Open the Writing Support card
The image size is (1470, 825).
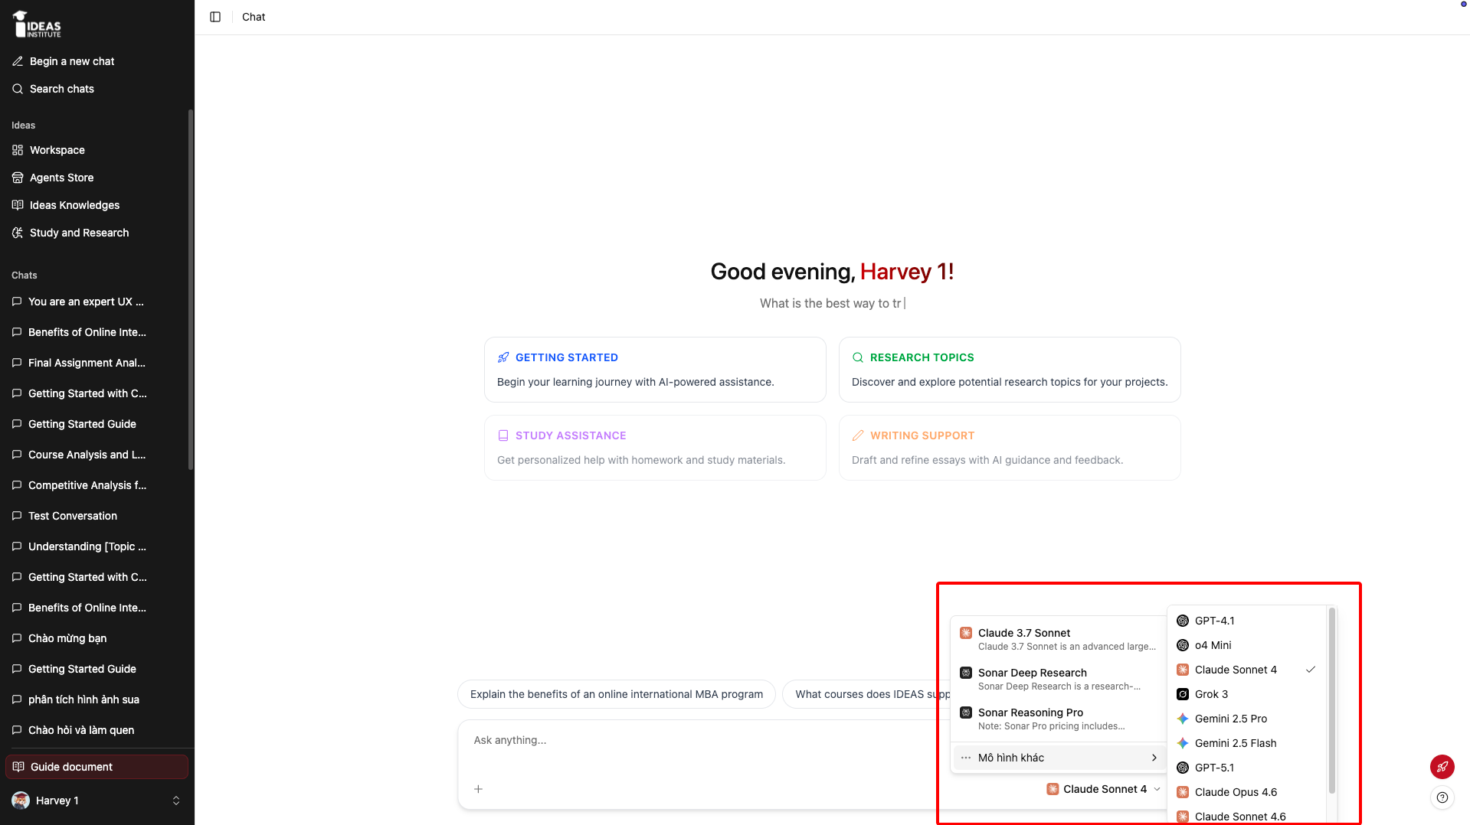pyautogui.click(x=1010, y=448)
